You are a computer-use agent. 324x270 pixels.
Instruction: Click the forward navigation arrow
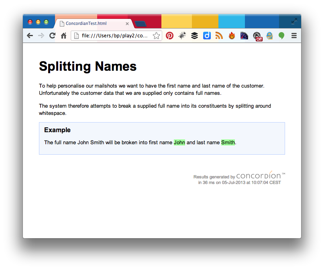(x=41, y=36)
